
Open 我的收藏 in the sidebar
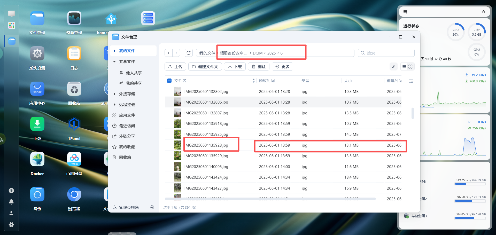tap(127, 147)
